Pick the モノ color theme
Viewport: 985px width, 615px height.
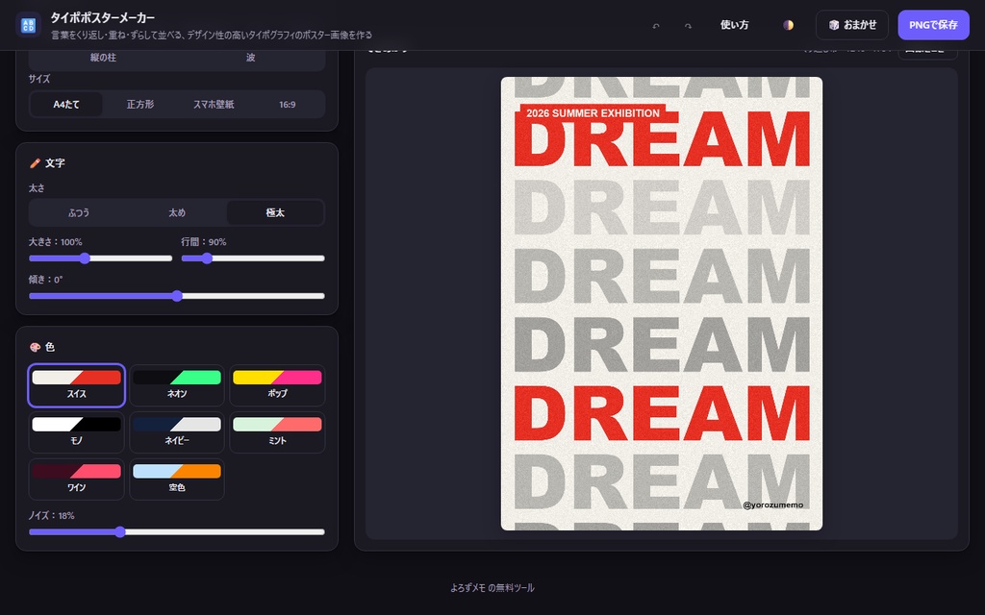click(x=77, y=432)
